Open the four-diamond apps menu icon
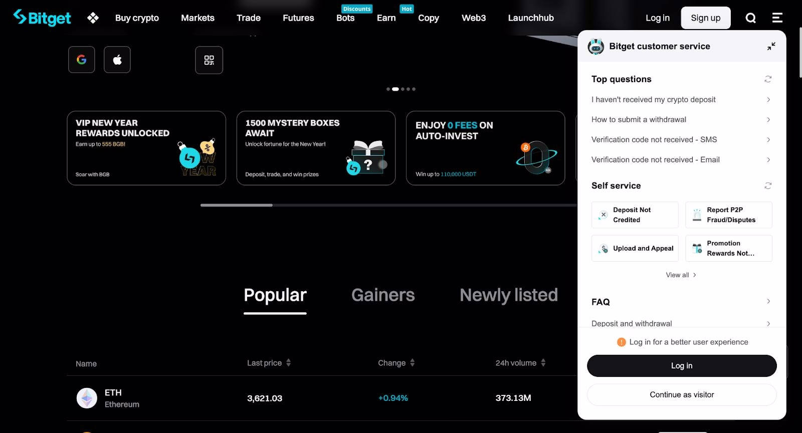The image size is (802, 433). [x=93, y=18]
